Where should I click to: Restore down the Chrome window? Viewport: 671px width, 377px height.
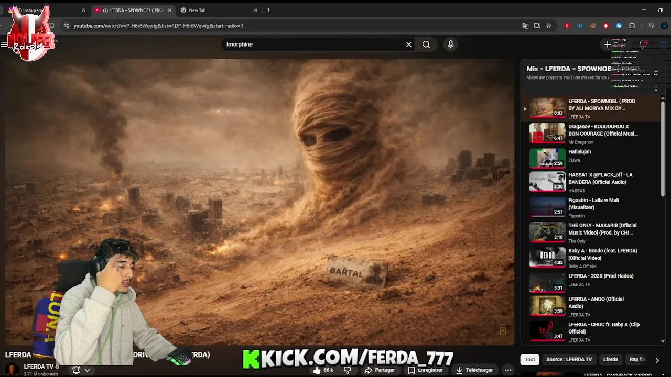pyautogui.click(x=661, y=10)
